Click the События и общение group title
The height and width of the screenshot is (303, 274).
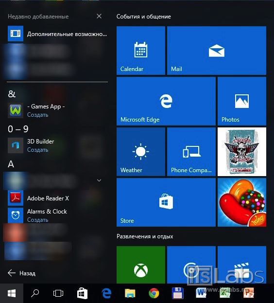144,17
